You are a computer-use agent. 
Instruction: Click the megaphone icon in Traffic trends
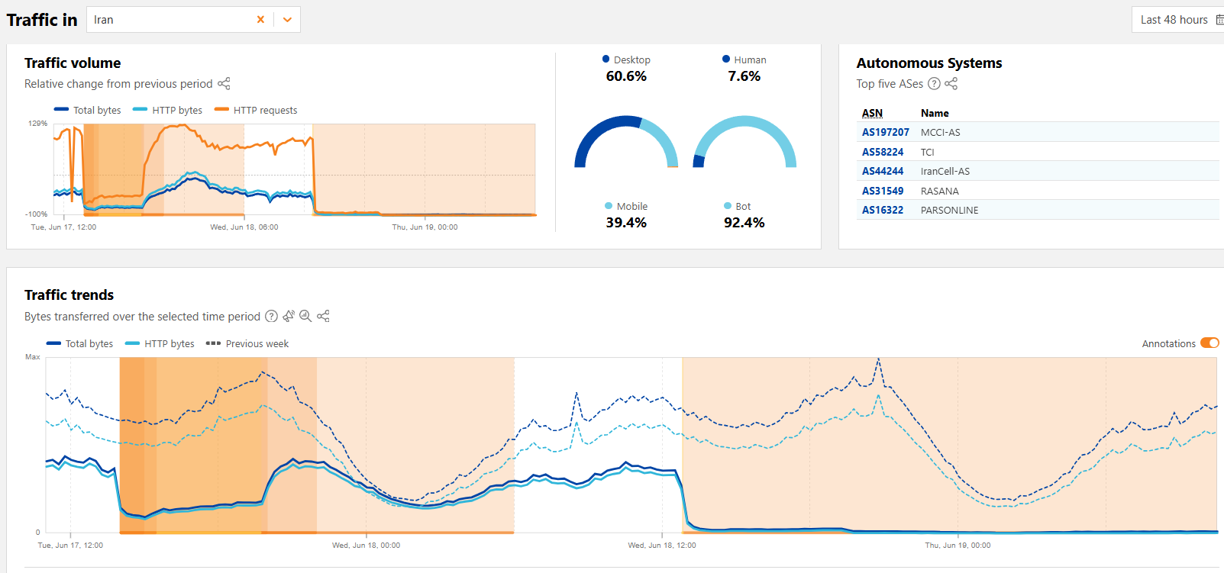289,316
